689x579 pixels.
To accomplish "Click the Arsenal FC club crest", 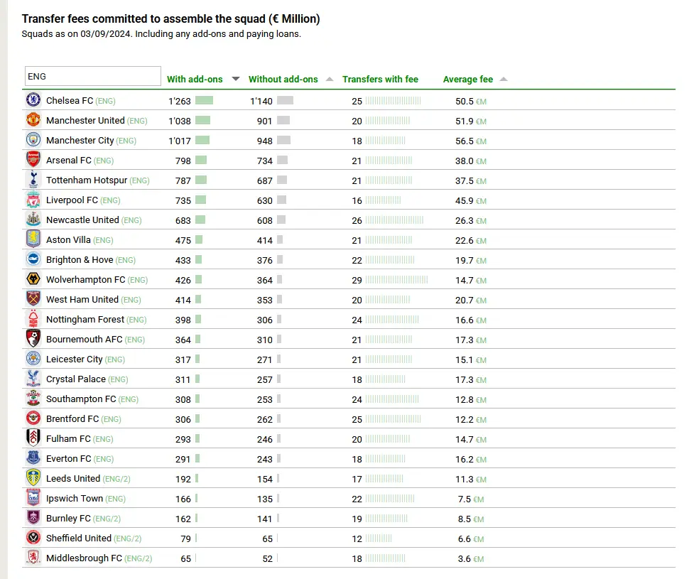I will coord(33,159).
